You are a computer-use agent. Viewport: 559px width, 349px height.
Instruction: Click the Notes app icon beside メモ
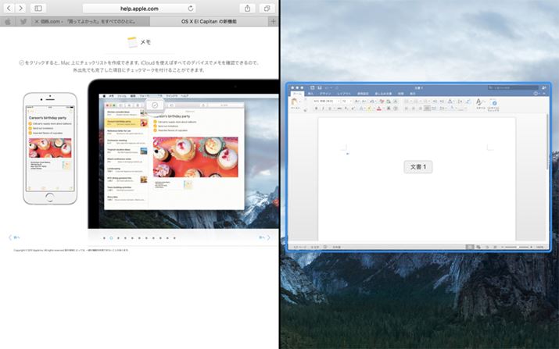click(x=132, y=42)
